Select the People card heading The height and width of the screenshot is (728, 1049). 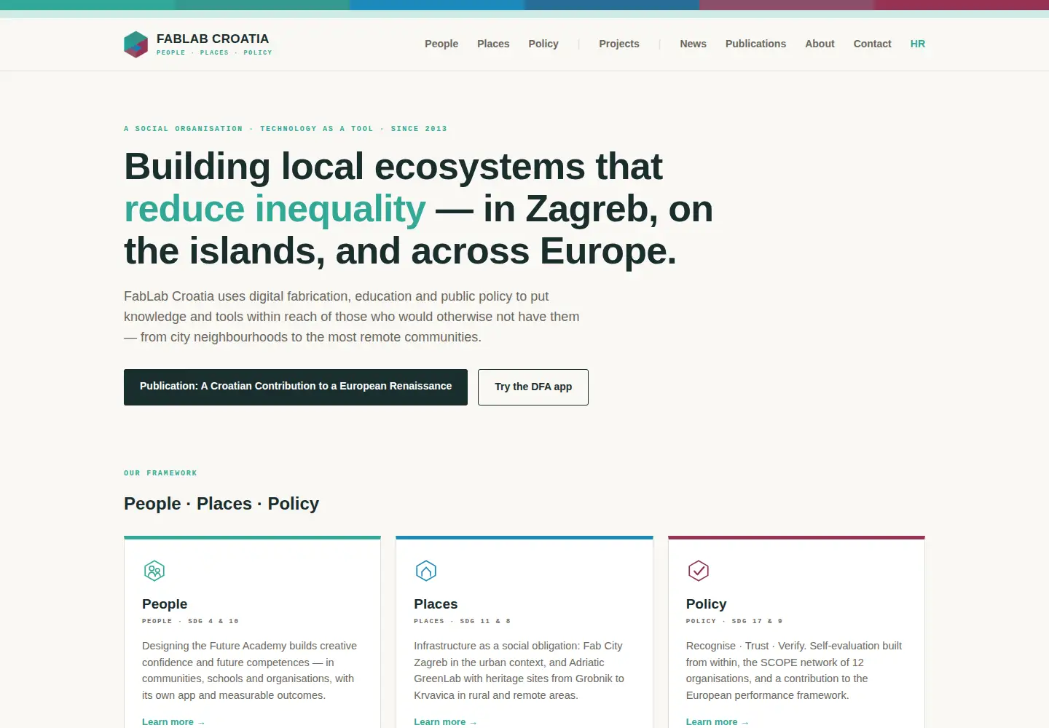point(165,604)
